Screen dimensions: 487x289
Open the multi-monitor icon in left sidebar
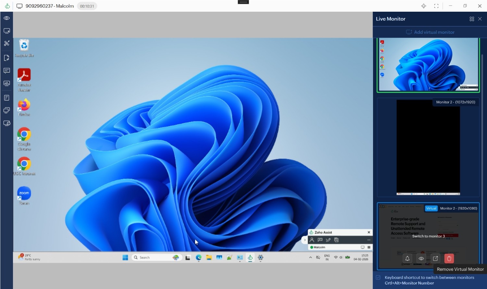(6, 110)
